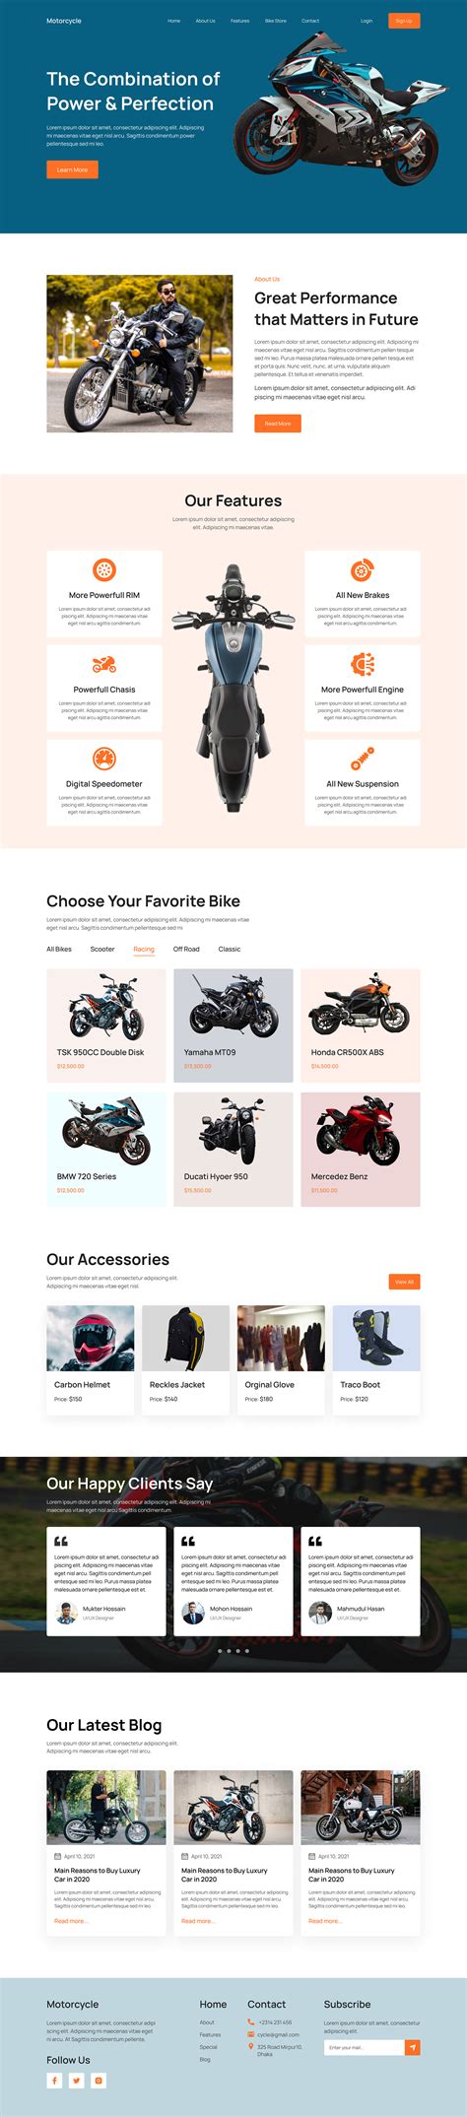
Task: Click the Learn More hero button
Action: [x=72, y=169]
